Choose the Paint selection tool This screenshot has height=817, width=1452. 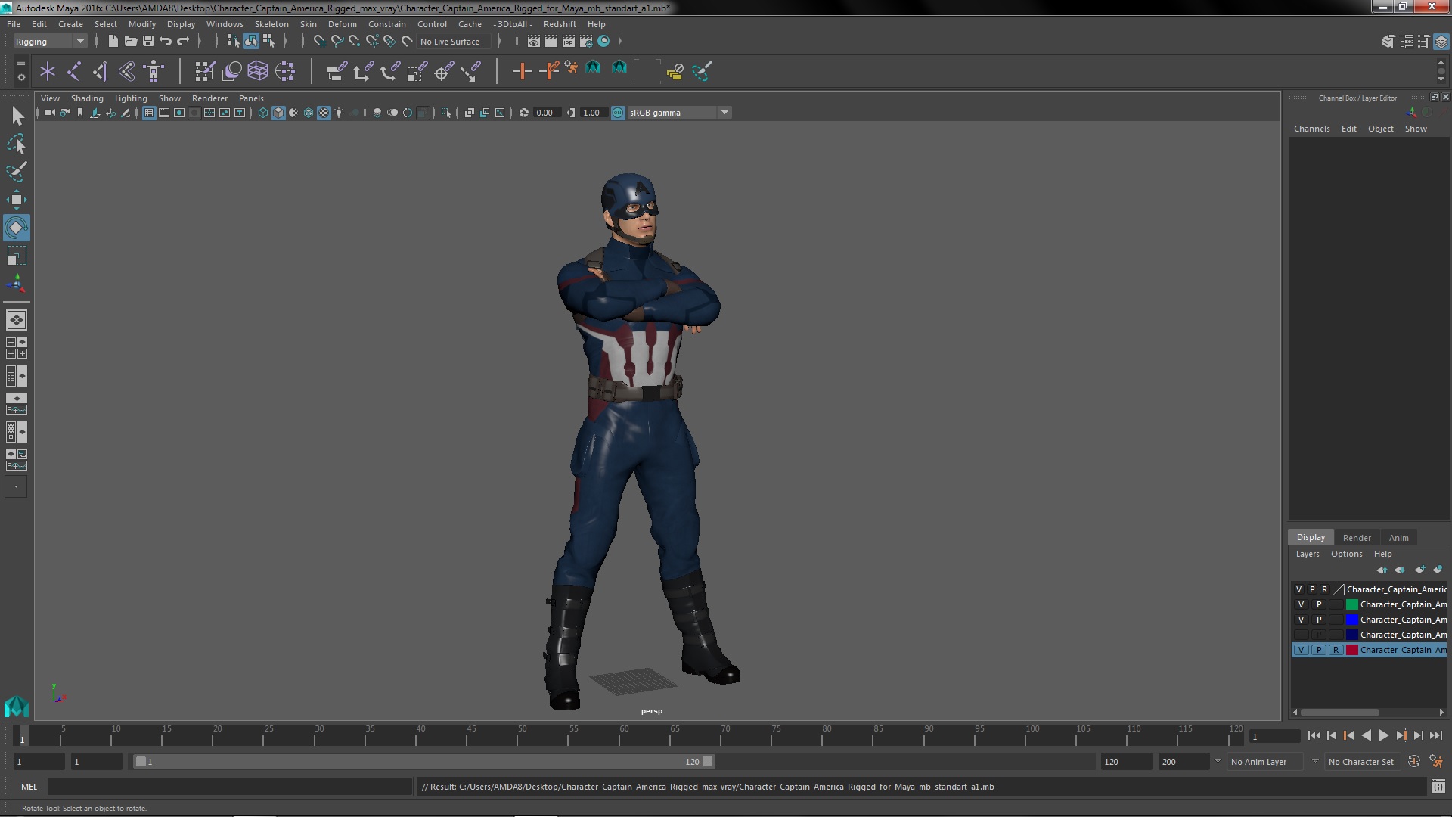[17, 172]
